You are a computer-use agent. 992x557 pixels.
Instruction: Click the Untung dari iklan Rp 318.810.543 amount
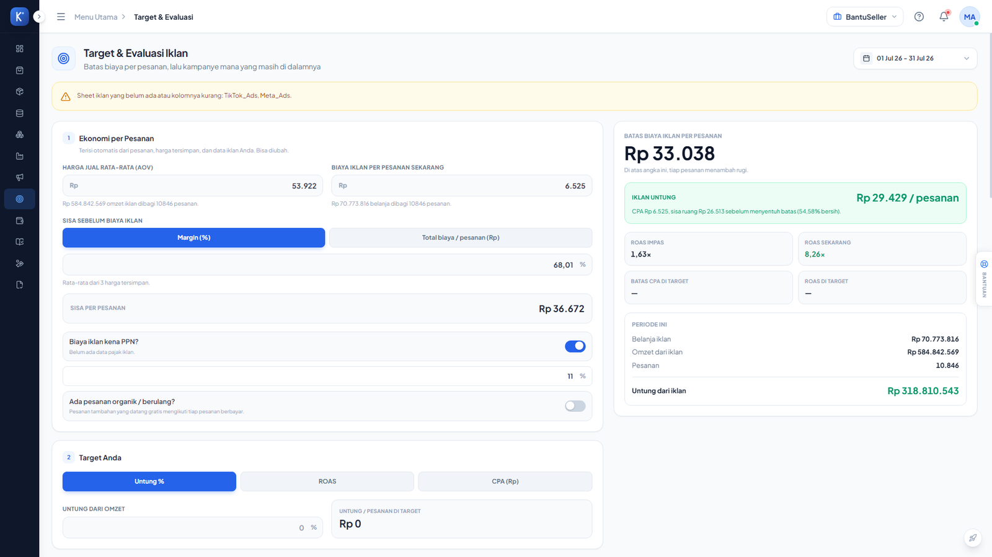[x=923, y=391]
